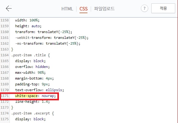Click line number 1169 in gutter
The height and width of the screenshot is (123, 178).
point(5,84)
